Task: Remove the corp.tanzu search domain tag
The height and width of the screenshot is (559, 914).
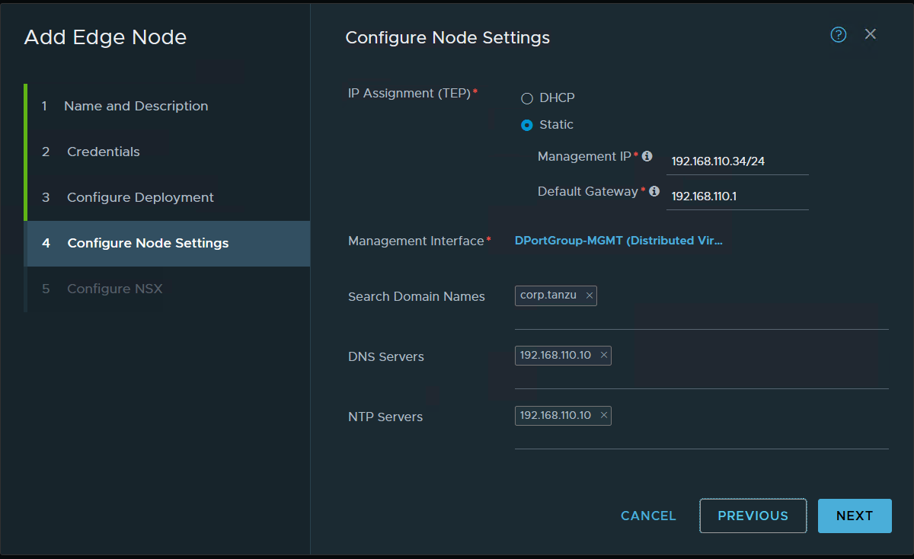Action: [x=590, y=296]
